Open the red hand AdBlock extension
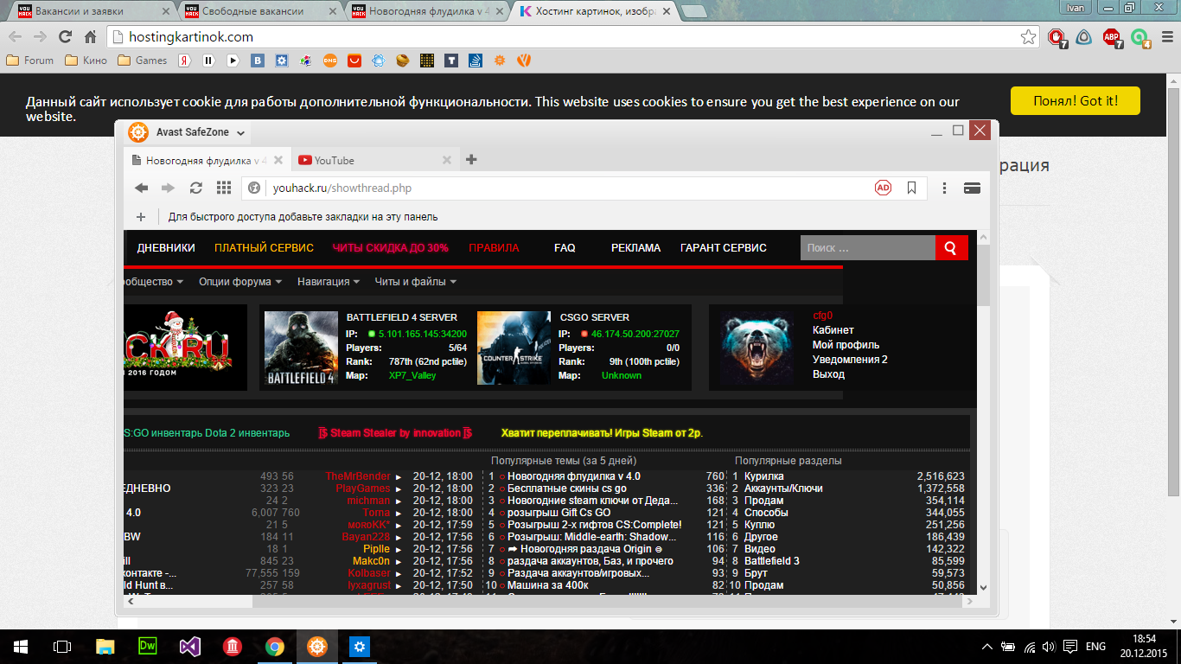The height and width of the screenshot is (664, 1181). click(x=1057, y=37)
